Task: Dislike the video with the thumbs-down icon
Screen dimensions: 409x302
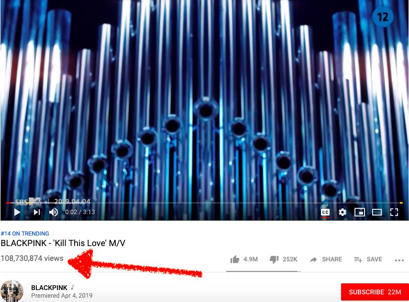Action: tap(274, 259)
